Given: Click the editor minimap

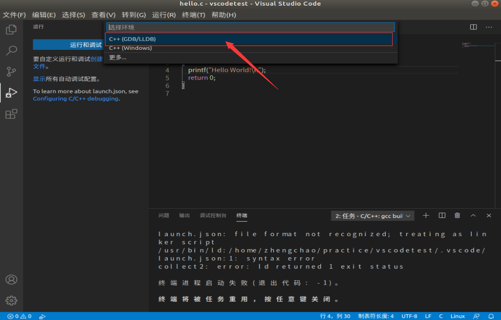Looking at the screenshot, I should [x=478, y=45].
